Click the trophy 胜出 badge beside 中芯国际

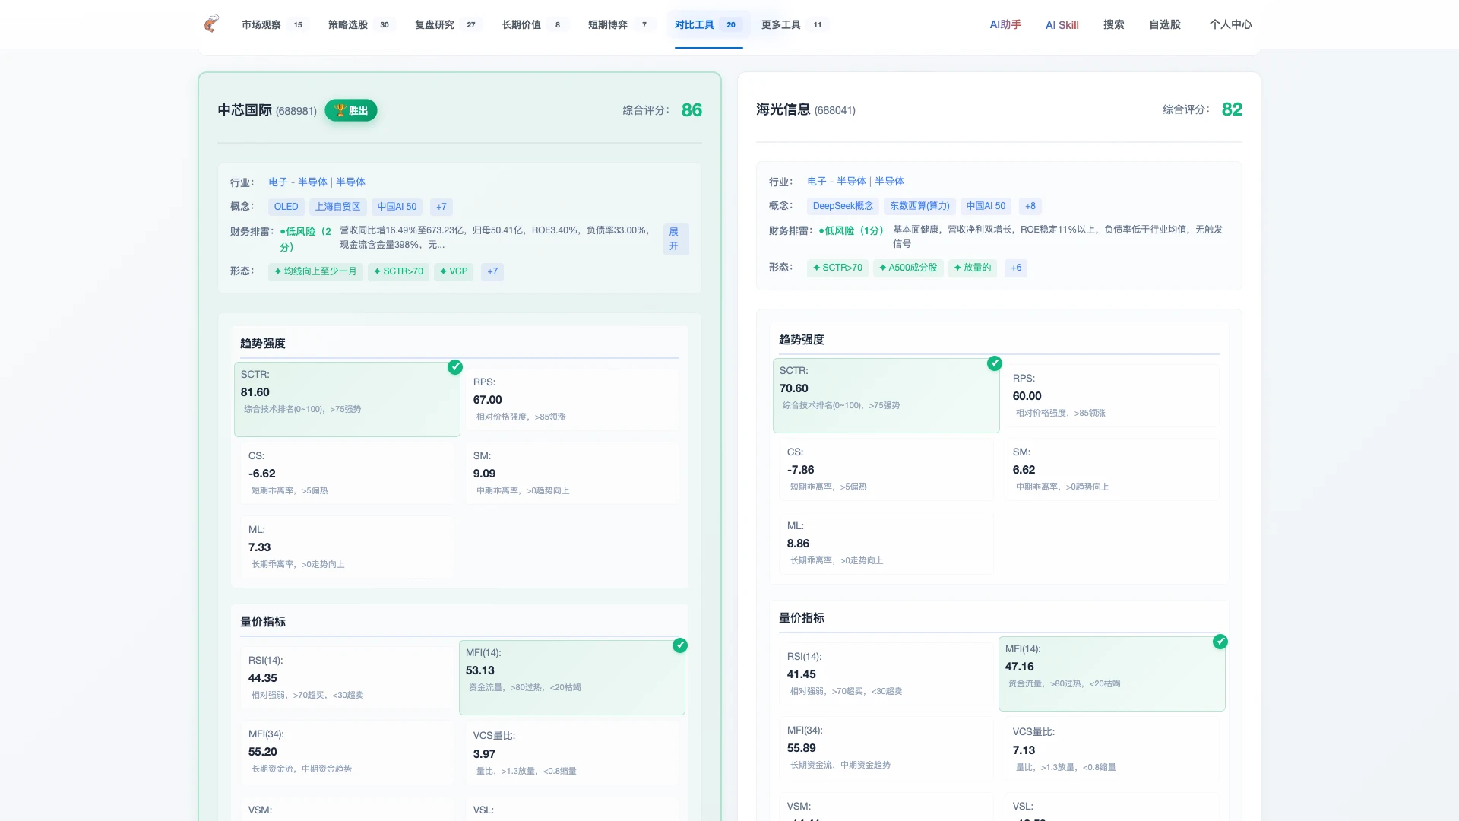pyautogui.click(x=351, y=110)
